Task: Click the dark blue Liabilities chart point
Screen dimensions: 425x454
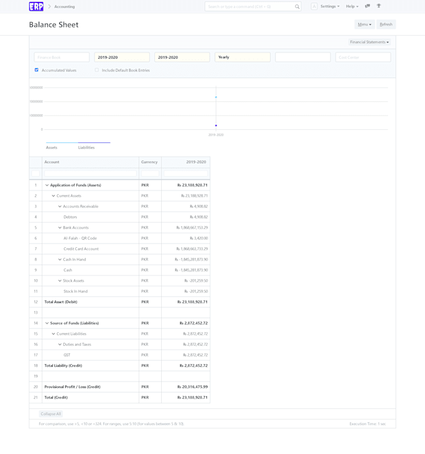Action: (x=216, y=126)
